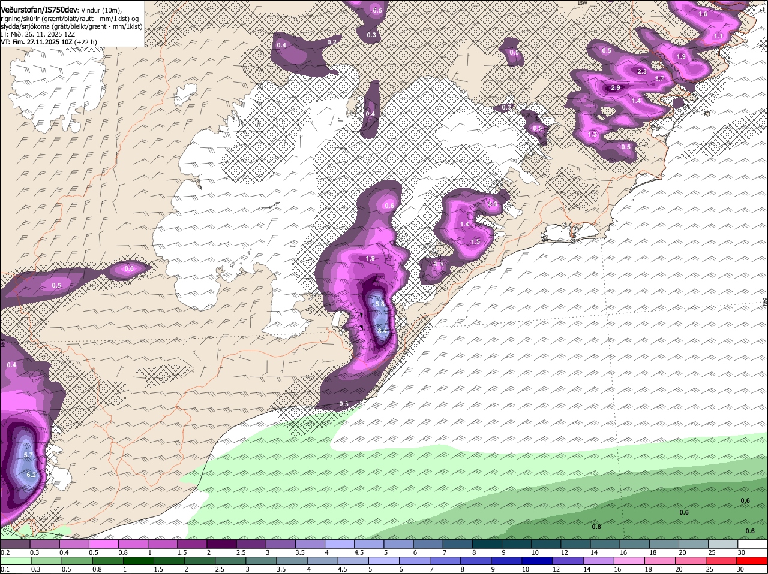Pick the deep blue 10–12 lower legend swatch
768x574 pixels.
[537, 561]
